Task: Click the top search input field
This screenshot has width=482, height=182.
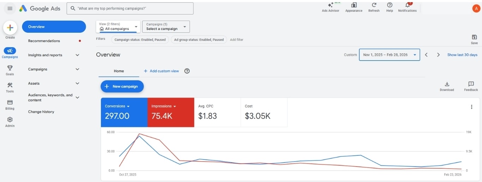Action: pos(130,8)
